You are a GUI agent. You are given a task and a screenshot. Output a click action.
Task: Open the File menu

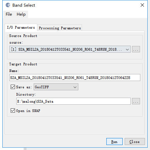(x=9, y=14)
